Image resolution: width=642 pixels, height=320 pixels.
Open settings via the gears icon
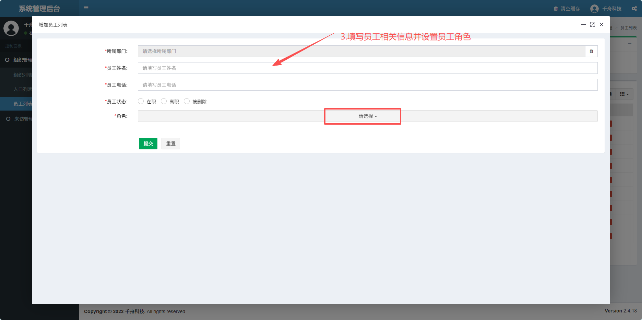click(x=634, y=9)
